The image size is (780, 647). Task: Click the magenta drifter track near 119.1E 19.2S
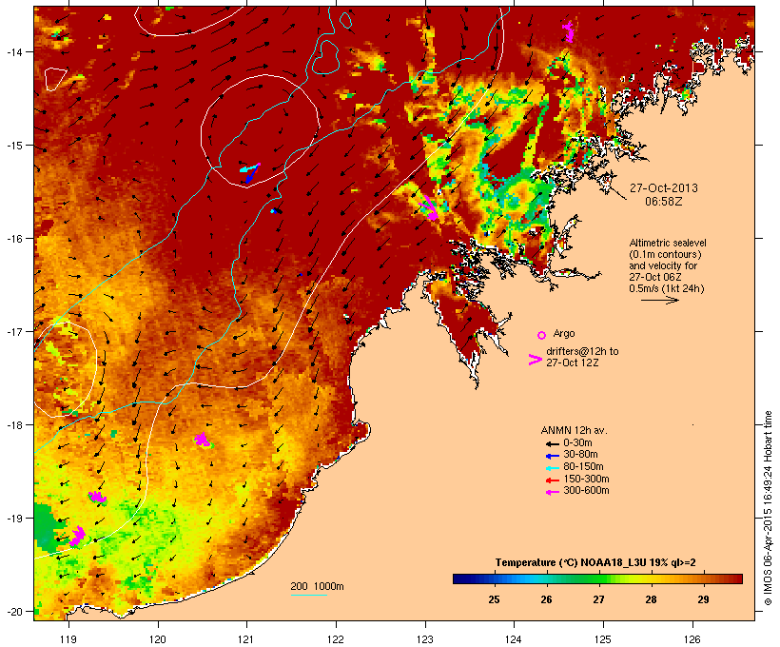[77, 536]
